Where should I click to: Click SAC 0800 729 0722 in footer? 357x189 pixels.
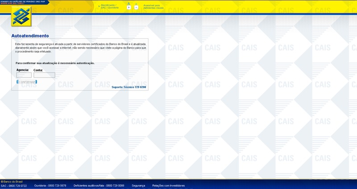coord(14,185)
